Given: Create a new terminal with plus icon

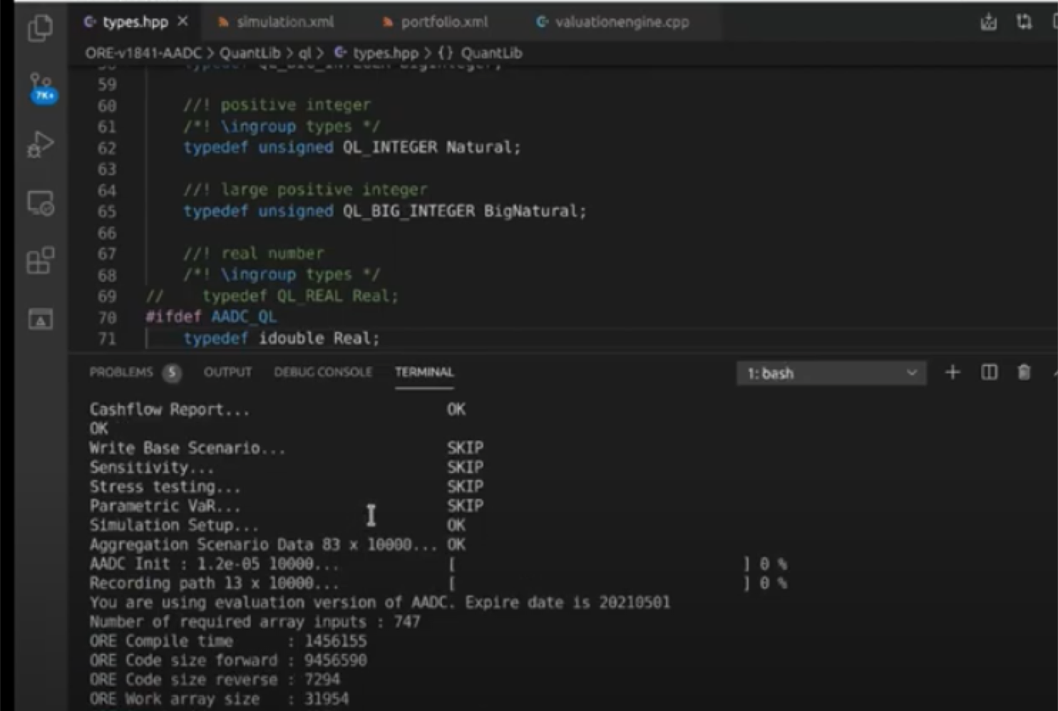Looking at the screenshot, I should (x=952, y=373).
